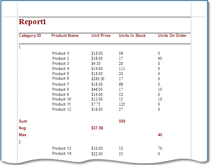
Task: Click Product 12's $18.00 unit price
Action: click(97, 109)
